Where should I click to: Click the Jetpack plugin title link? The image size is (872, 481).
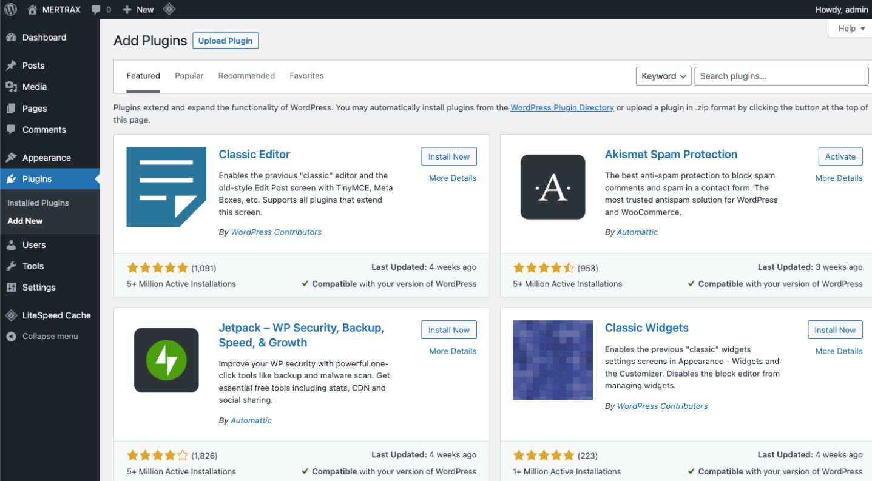coord(301,335)
